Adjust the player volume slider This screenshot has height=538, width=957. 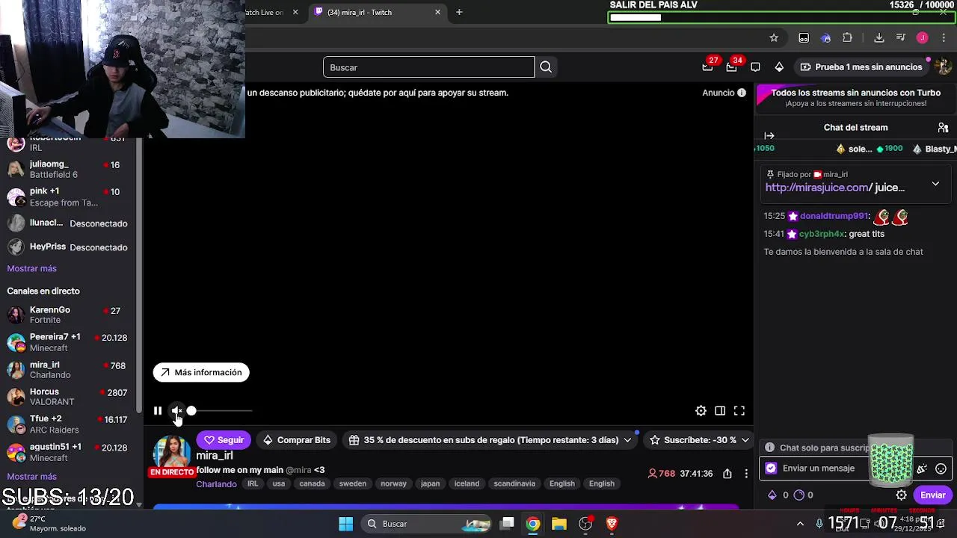click(221, 411)
